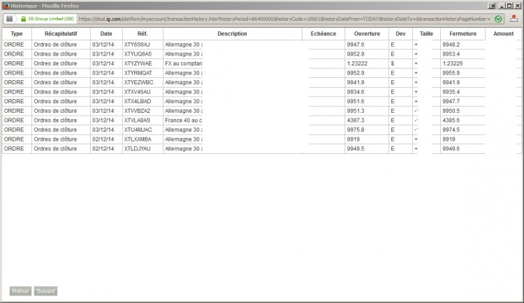The image size is (524, 303).
Task: Sort by the Date column header
Action: click(x=106, y=33)
